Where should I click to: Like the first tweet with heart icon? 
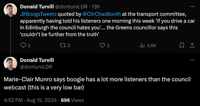102,46
